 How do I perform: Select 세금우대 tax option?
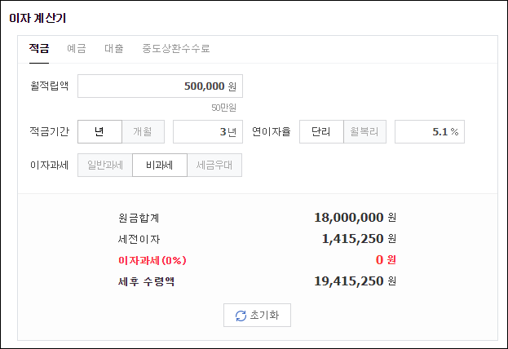(214, 166)
